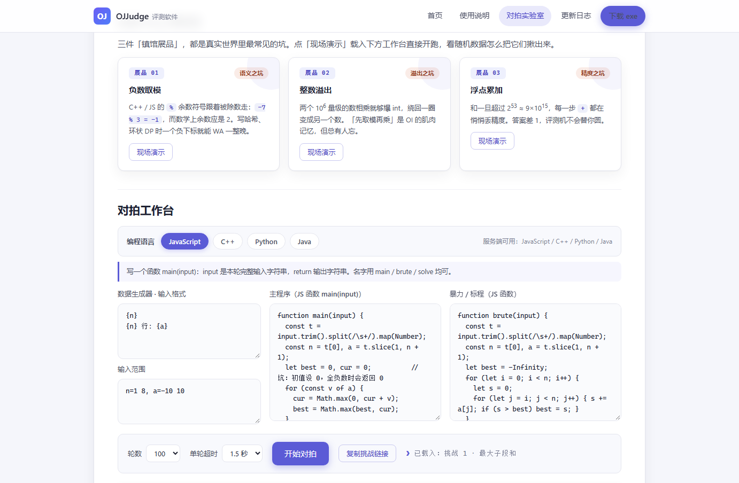Select Python as programming language

266,241
